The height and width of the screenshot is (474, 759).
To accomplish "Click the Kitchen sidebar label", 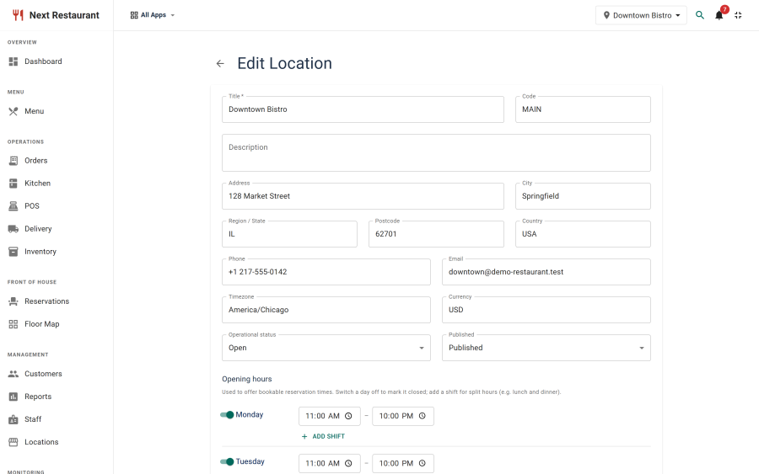I will coord(37,184).
